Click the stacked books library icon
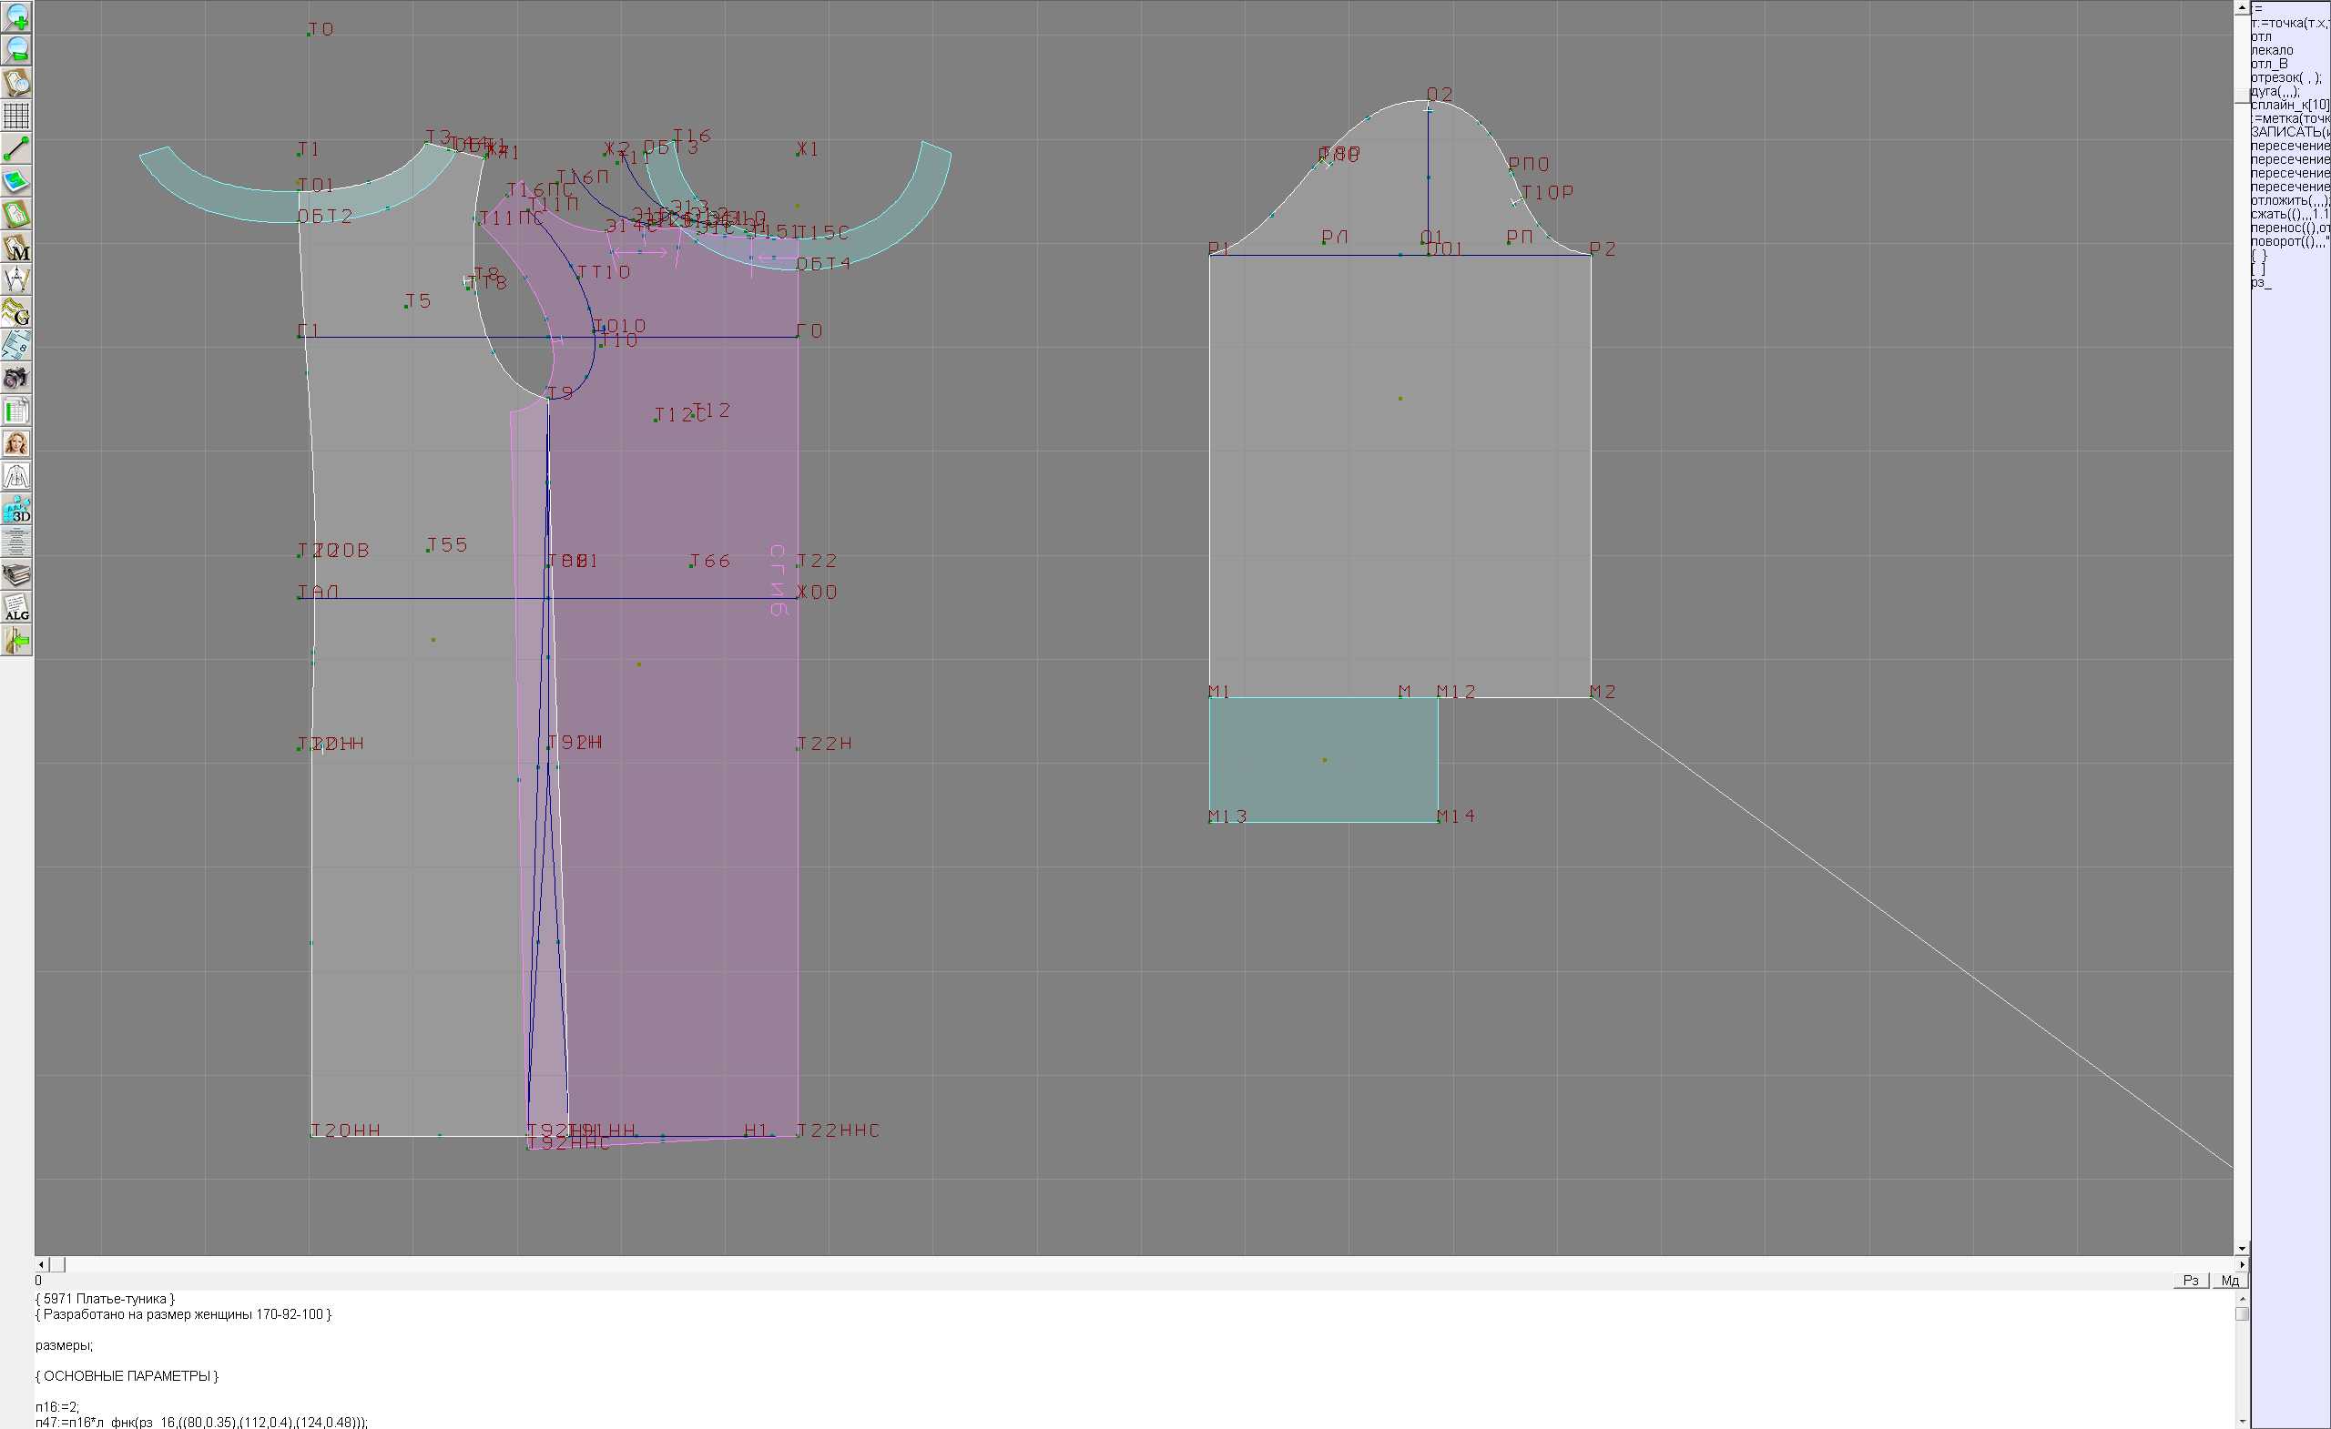This screenshot has height=1429, width=2331. (16, 574)
